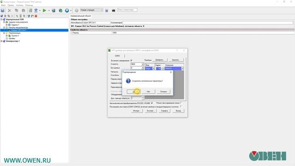Image resolution: width=295 pixels, height=166 pixels.
Task: Click the blue building icon after Play
Action: tap(53, 11)
